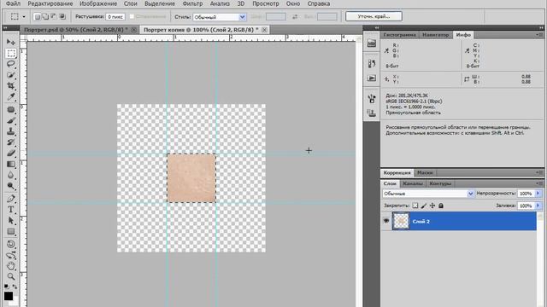Reset default foreground and background colors

6,287
